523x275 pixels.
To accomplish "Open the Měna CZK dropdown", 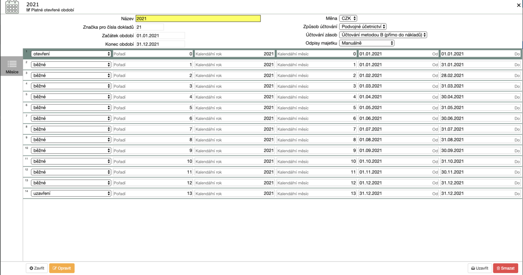I will pos(349,18).
